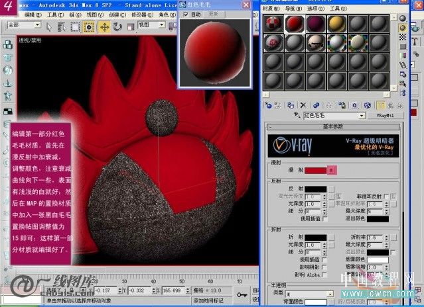This screenshot has width=424, height=307.
Task: Open 全部 selection filter dropdown
Action: tap(38, 25)
